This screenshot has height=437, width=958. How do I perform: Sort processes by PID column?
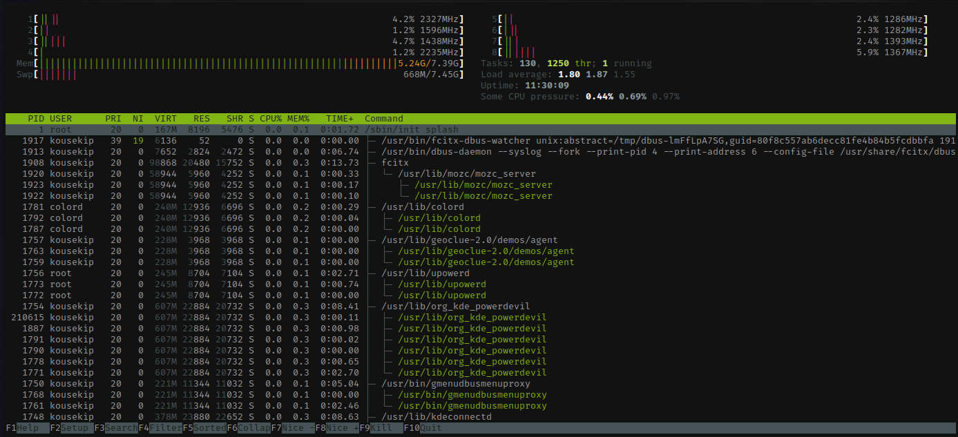(35, 118)
